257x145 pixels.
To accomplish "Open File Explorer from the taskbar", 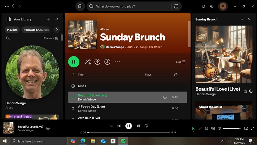I will click(x=93, y=141).
